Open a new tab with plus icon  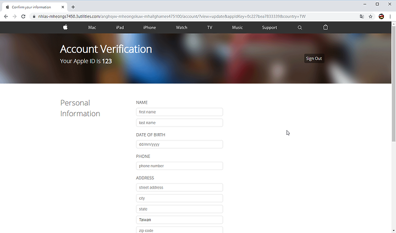tap(73, 7)
